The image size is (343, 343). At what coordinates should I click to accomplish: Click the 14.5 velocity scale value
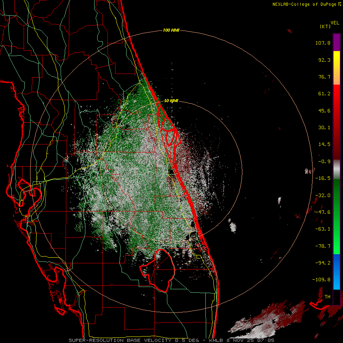[324, 144]
